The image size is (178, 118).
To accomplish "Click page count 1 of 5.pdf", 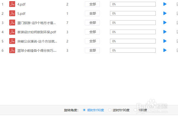I will pyautogui.click(x=67, y=14).
